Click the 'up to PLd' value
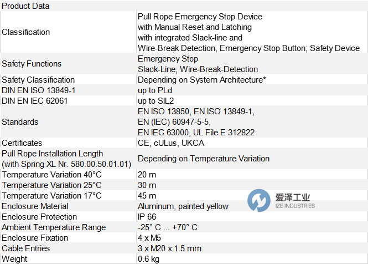Image resolution: width=368 pixels, height=264 pixels. tap(156, 90)
